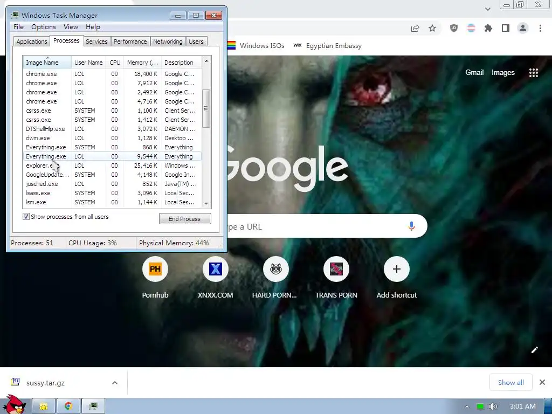Screen dimensions: 552x414
Task: Sort processes by CPU column
Action: click(115, 63)
